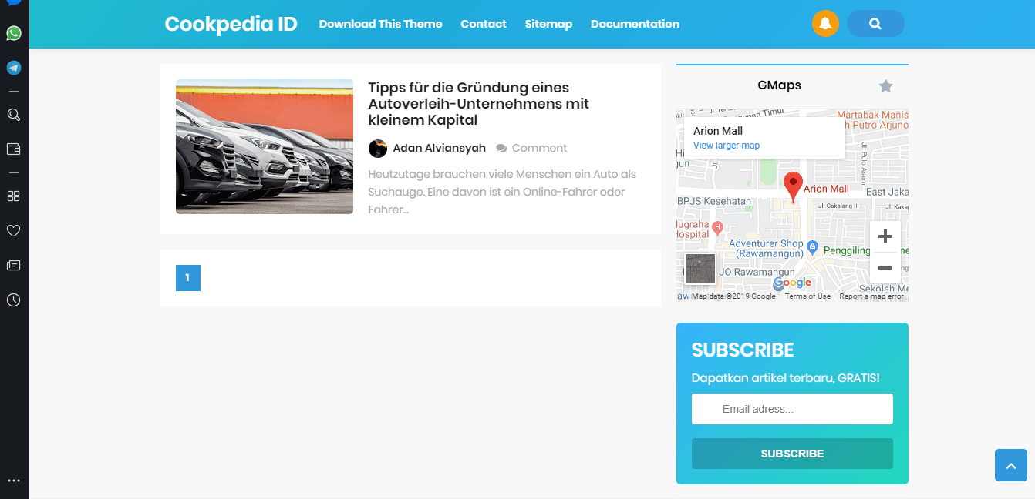Open the Contact menu item

point(484,24)
